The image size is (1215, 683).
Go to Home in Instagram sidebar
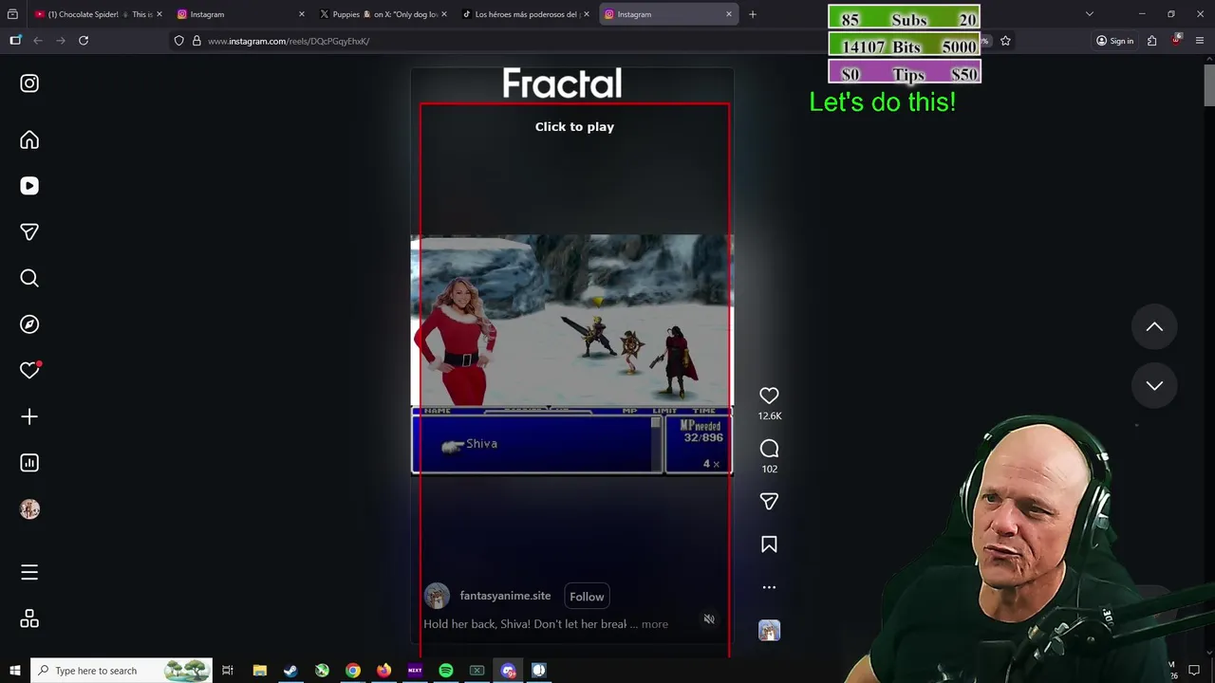tap(29, 140)
